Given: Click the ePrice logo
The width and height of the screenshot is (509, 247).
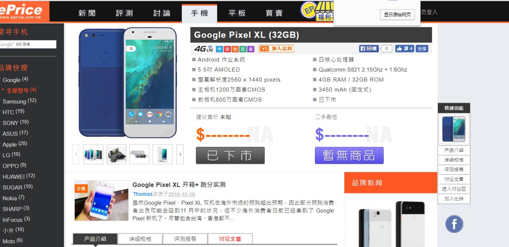Looking at the screenshot, I should 24,12.
